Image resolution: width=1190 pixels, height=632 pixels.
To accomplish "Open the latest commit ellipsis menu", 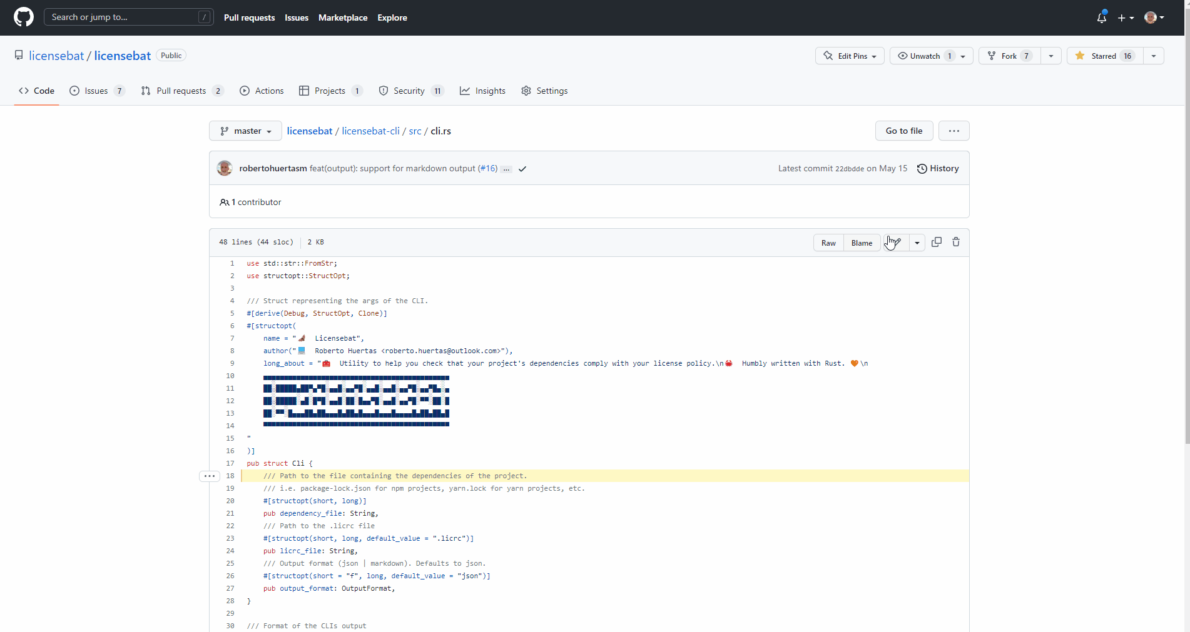I will pyautogui.click(x=506, y=169).
